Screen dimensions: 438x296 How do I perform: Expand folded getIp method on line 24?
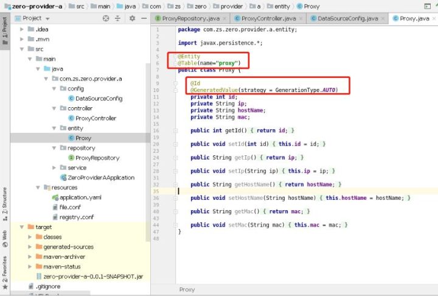click(x=175, y=158)
